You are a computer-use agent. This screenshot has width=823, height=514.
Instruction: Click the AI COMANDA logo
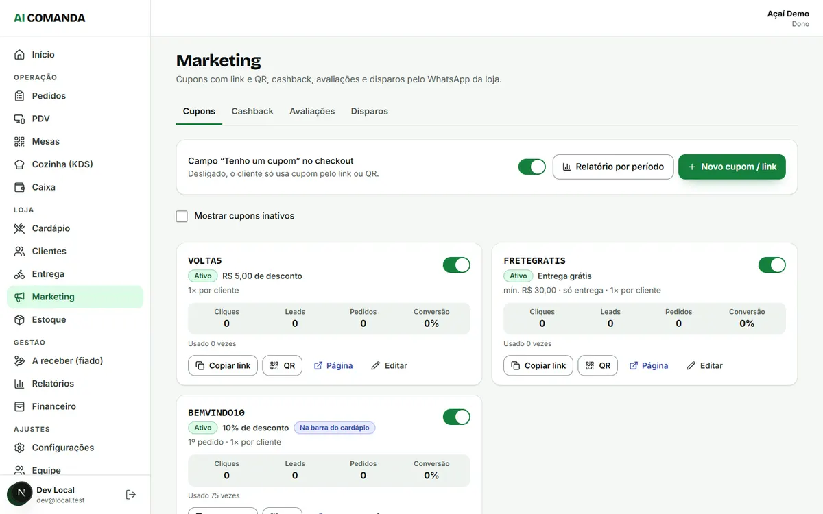(x=49, y=18)
